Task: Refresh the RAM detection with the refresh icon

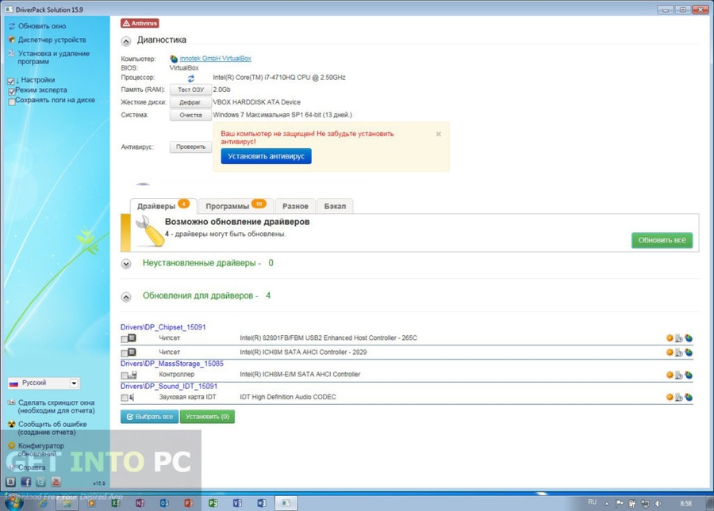Action: click(190, 78)
